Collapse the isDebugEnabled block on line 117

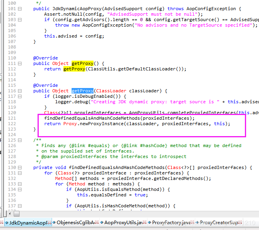(20, 97)
